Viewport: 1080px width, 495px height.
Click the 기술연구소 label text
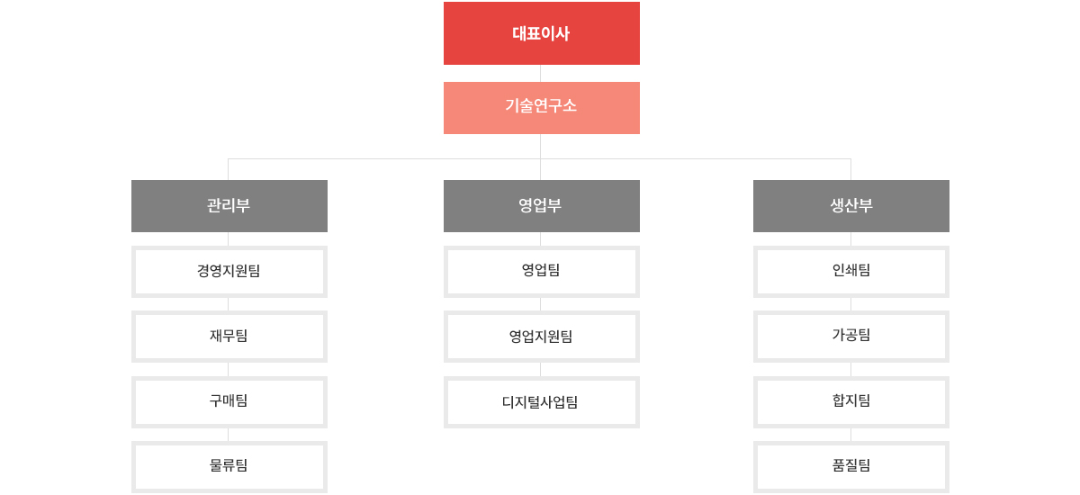(541, 105)
